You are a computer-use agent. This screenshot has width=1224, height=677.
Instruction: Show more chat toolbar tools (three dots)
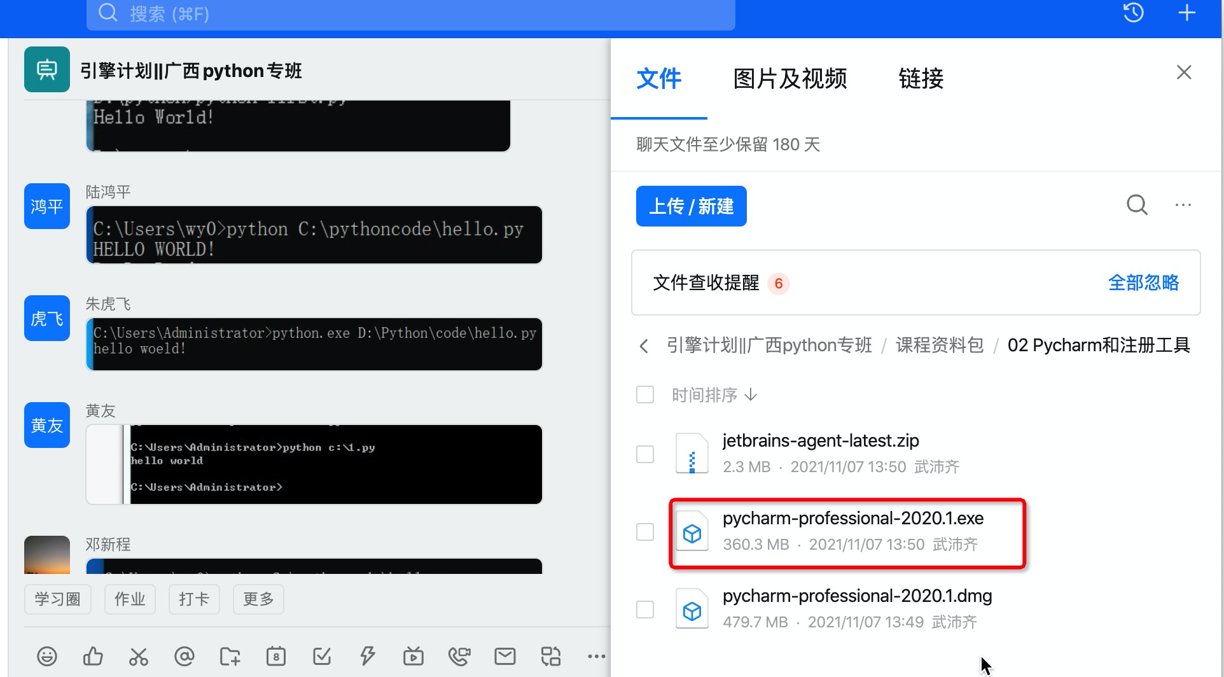tap(597, 656)
